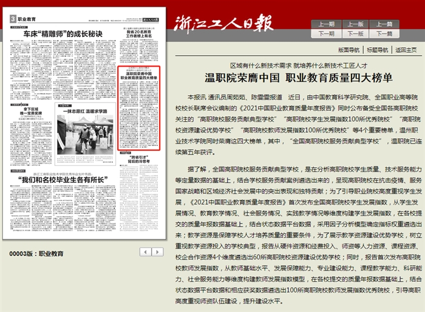Image resolution: width=425 pixels, height=312 pixels.
Task: Open previous page 上一版
Action: tap(355, 24)
